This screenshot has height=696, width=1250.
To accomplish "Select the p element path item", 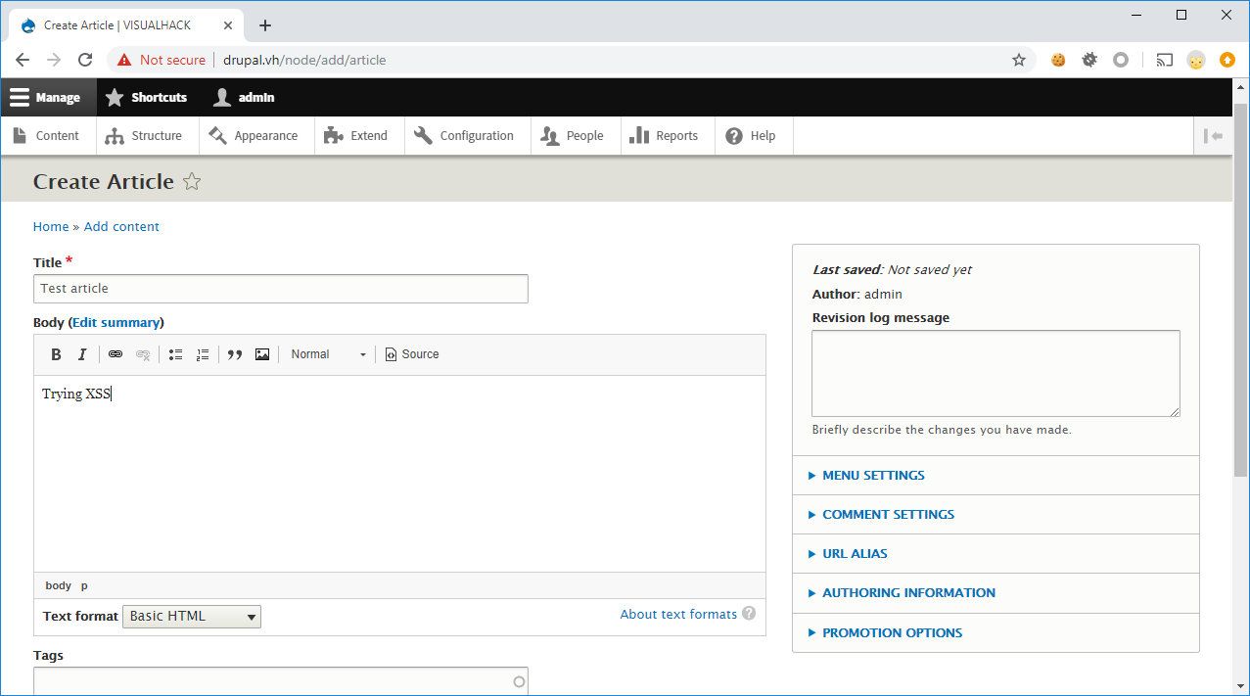I will pos(84,585).
